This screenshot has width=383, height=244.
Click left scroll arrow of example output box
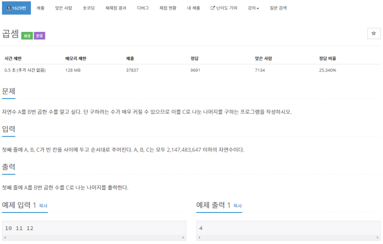point(199,237)
